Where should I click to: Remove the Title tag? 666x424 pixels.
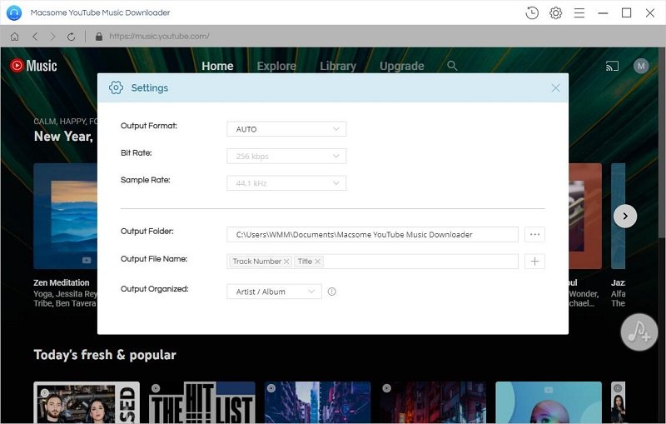click(317, 262)
